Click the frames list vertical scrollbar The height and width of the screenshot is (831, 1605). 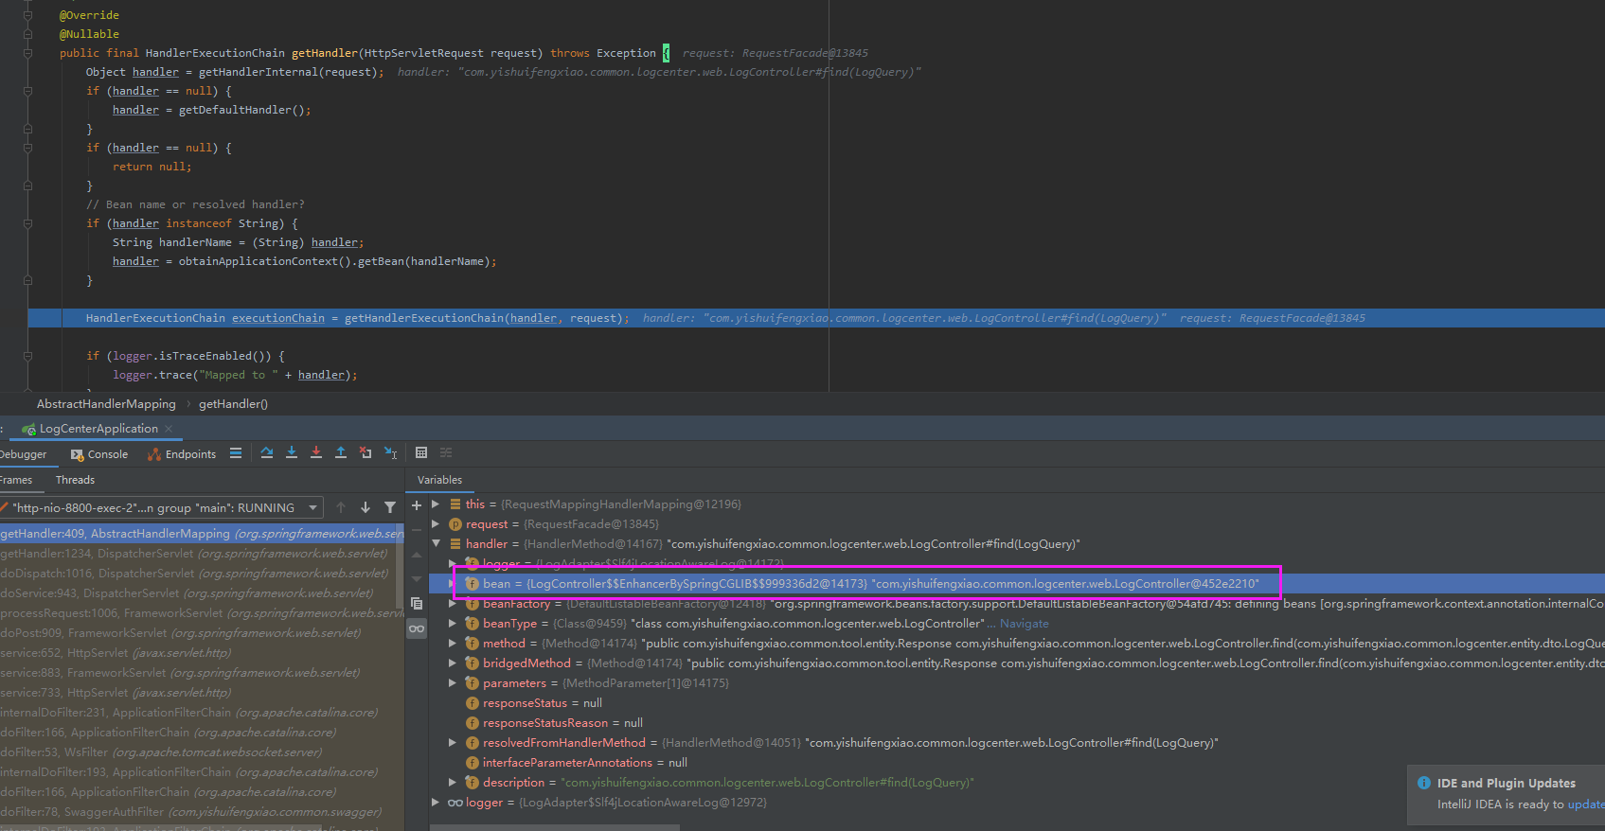400,568
